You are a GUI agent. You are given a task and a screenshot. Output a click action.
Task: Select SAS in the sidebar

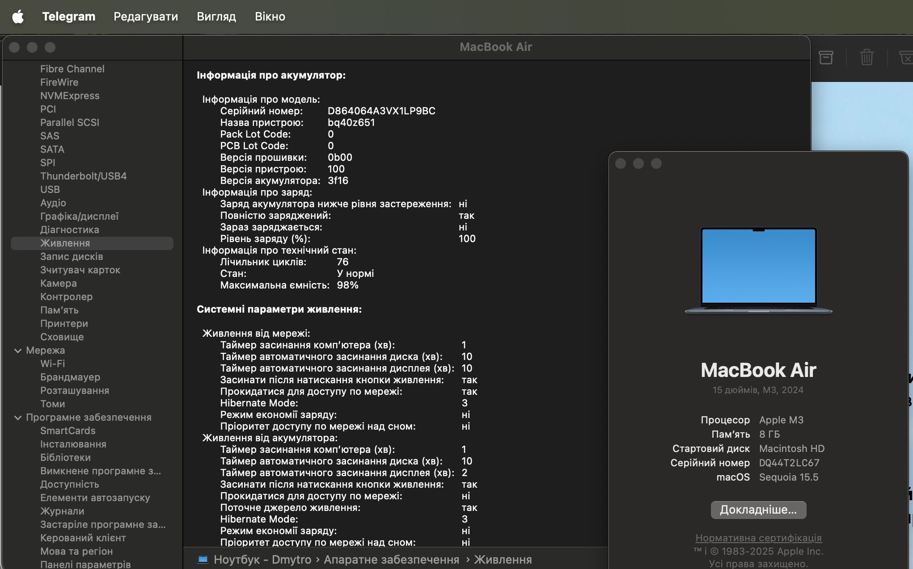point(50,136)
